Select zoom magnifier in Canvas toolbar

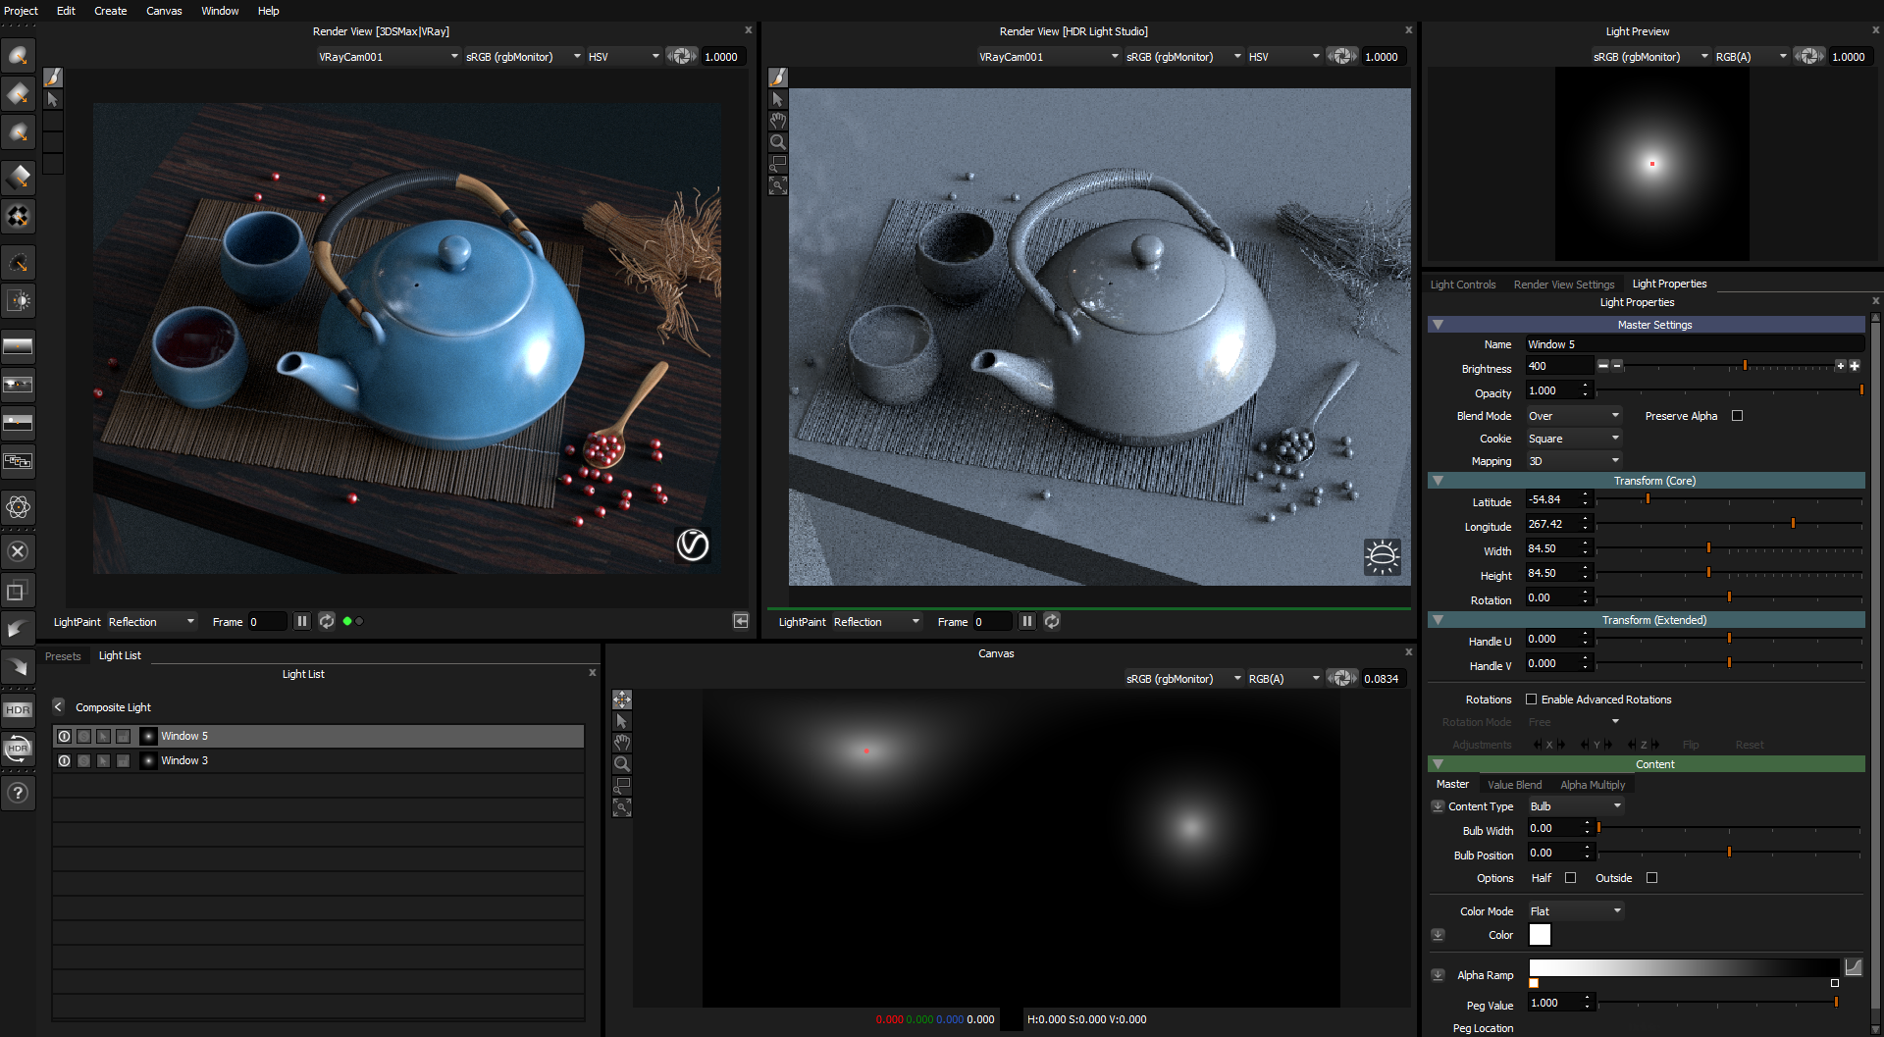[x=622, y=764]
